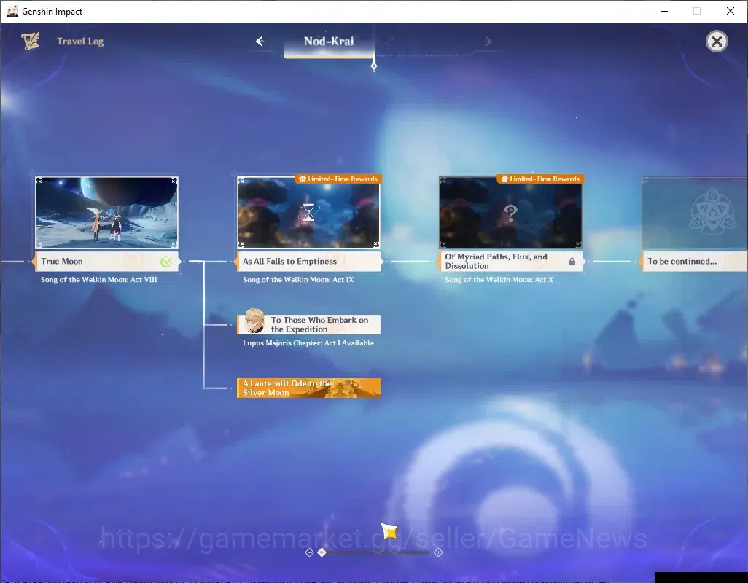Click Song of the Welkin Moon: Act VIII text
Viewport: 748px width, 583px height.
click(x=98, y=279)
